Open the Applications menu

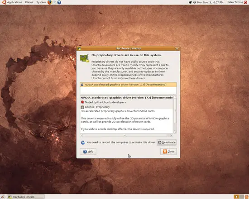pyautogui.click(x=14, y=2)
